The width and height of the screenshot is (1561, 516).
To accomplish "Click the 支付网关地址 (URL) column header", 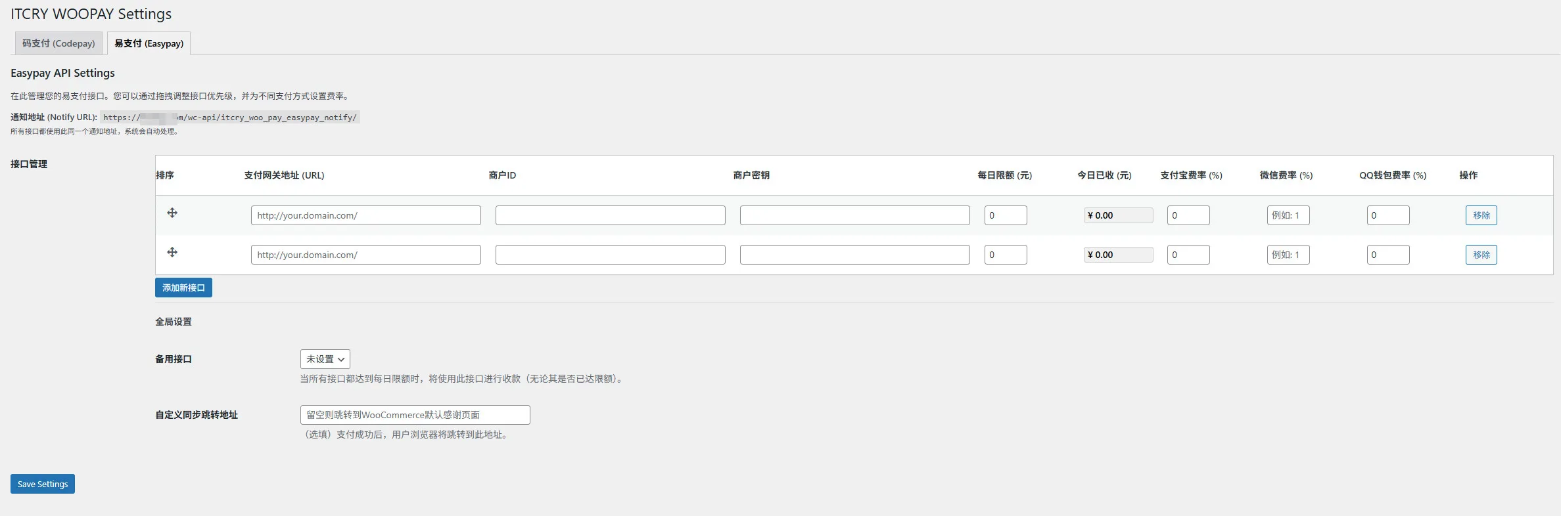I will [x=284, y=175].
